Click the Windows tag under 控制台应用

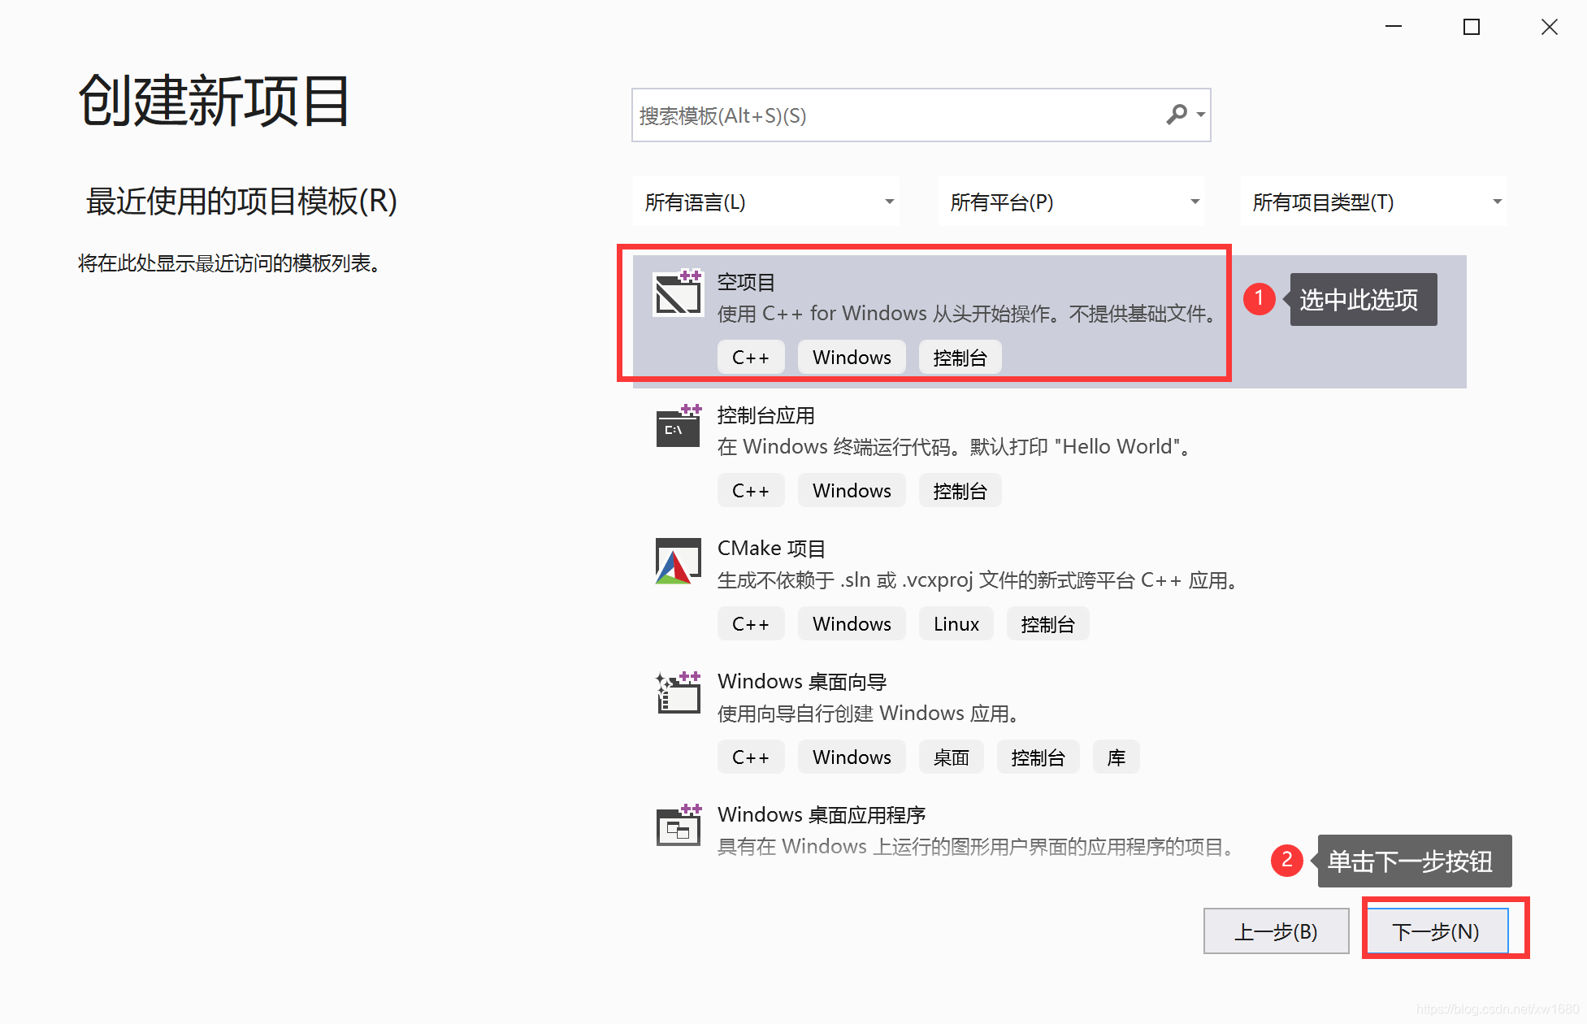[852, 491]
